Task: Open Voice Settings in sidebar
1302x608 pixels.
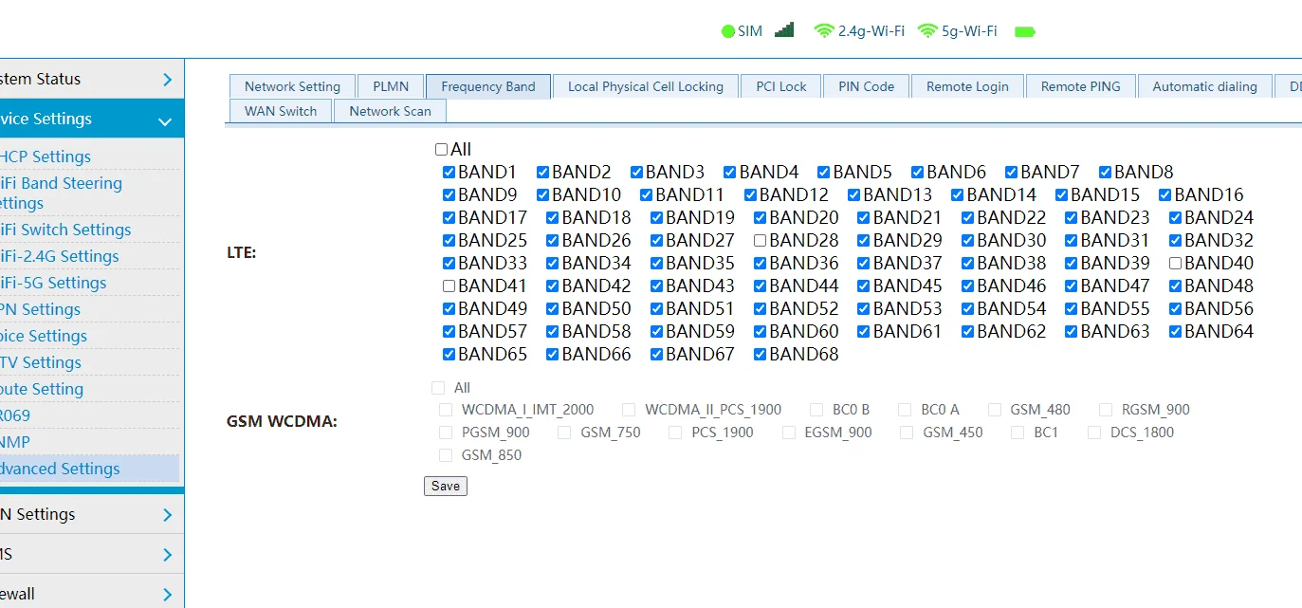Action: (x=44, y=337)
